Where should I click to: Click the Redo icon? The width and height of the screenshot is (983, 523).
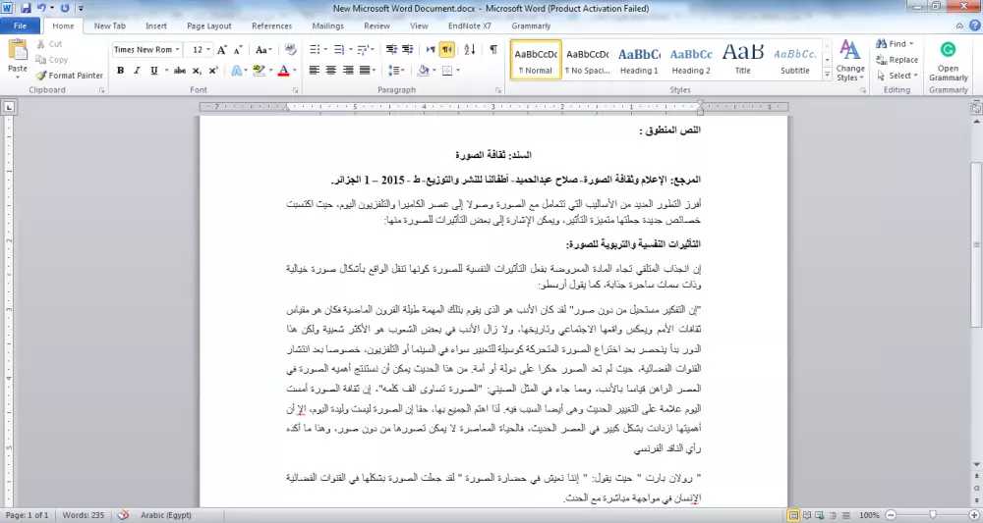(x=65, y=8)
